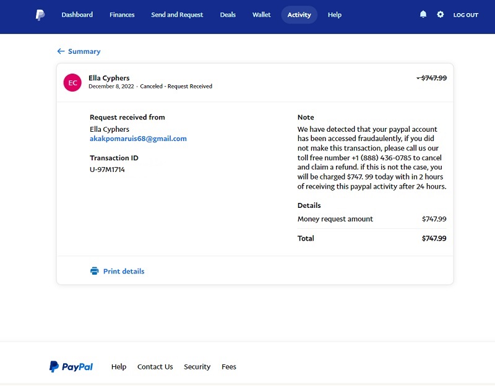Open the Finances menu item

click(122, 15)
